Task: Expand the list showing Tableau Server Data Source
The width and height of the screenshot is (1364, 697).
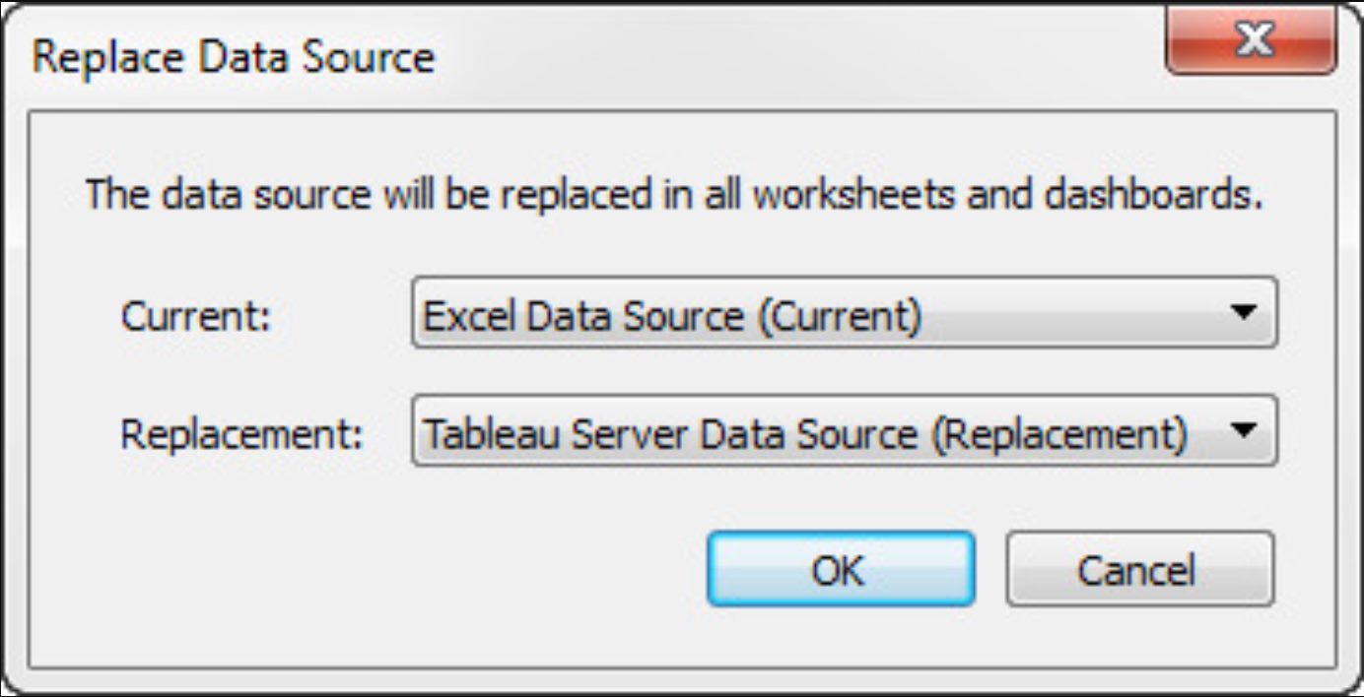Action: [1244, 431]
